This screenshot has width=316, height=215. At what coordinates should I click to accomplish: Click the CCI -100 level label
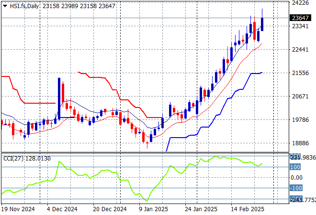coord(295,188)
